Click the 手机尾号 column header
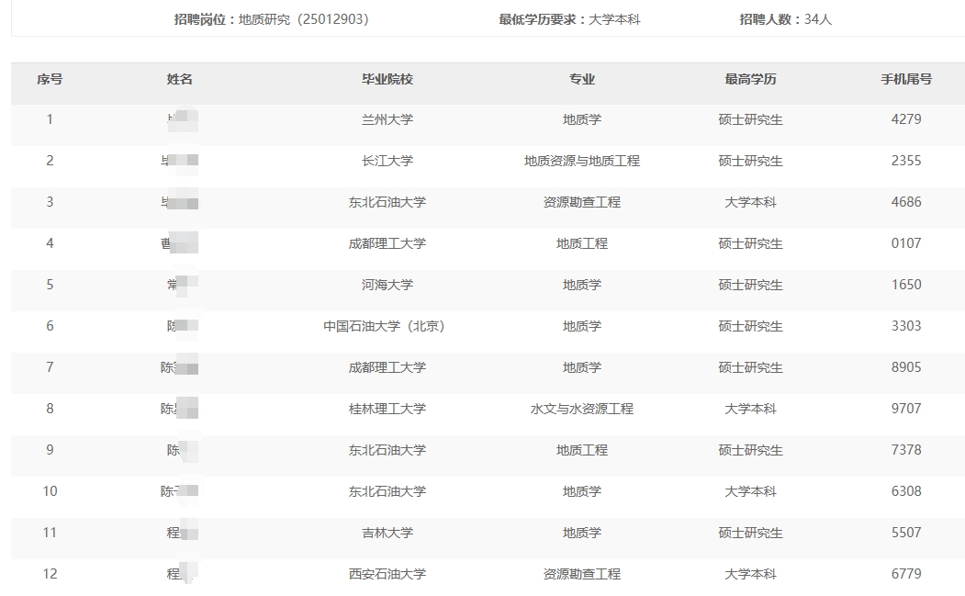This screenshot has height=596, width=965. point(905,80)
